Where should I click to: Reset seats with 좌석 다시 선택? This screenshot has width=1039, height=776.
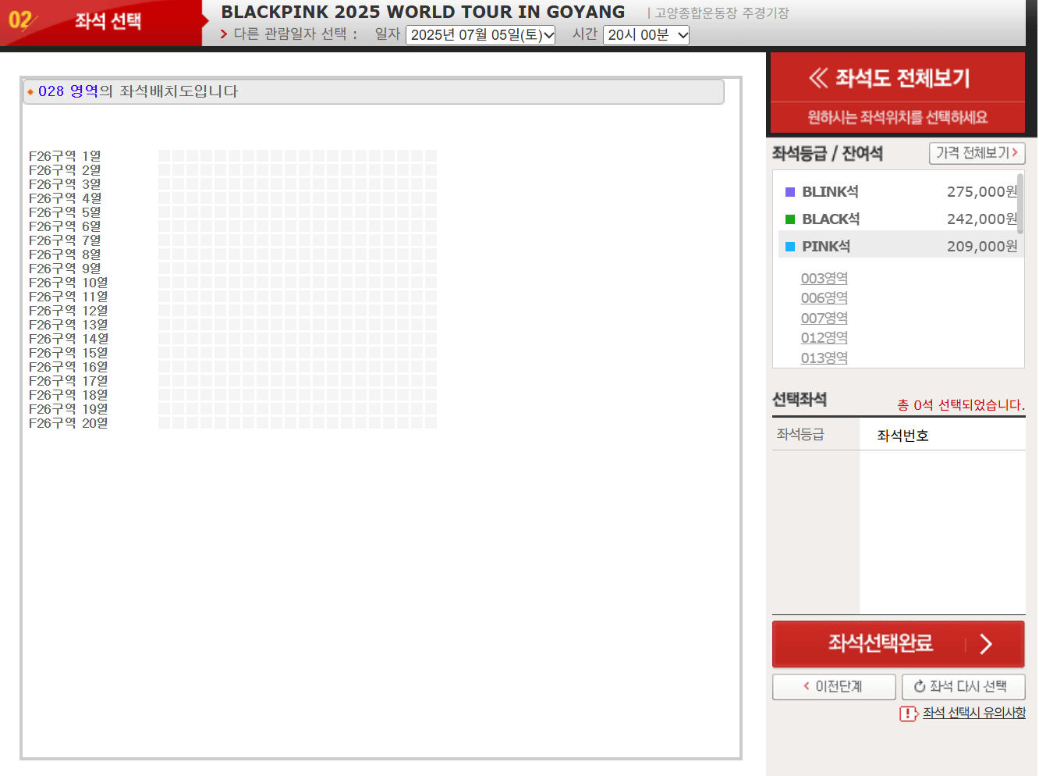click(963, 687)
